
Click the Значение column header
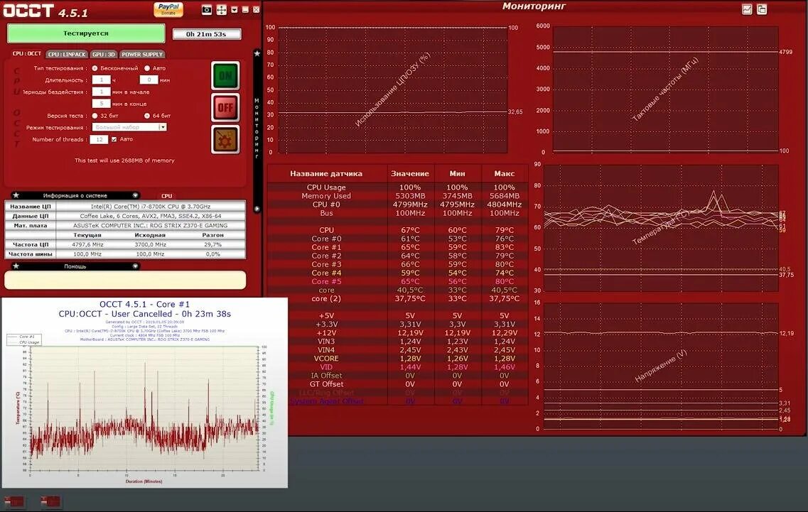click(x=410, y=173)
